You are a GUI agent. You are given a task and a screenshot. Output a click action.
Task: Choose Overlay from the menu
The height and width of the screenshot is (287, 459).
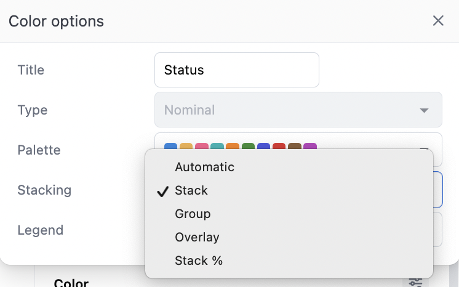tap(197, 237)
